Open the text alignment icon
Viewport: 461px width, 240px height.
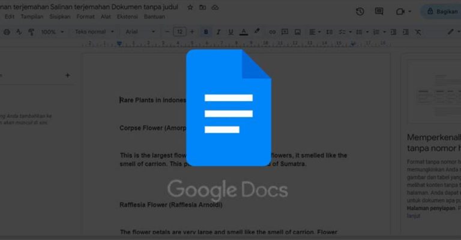pyautogui.click(x=312, y=32)
